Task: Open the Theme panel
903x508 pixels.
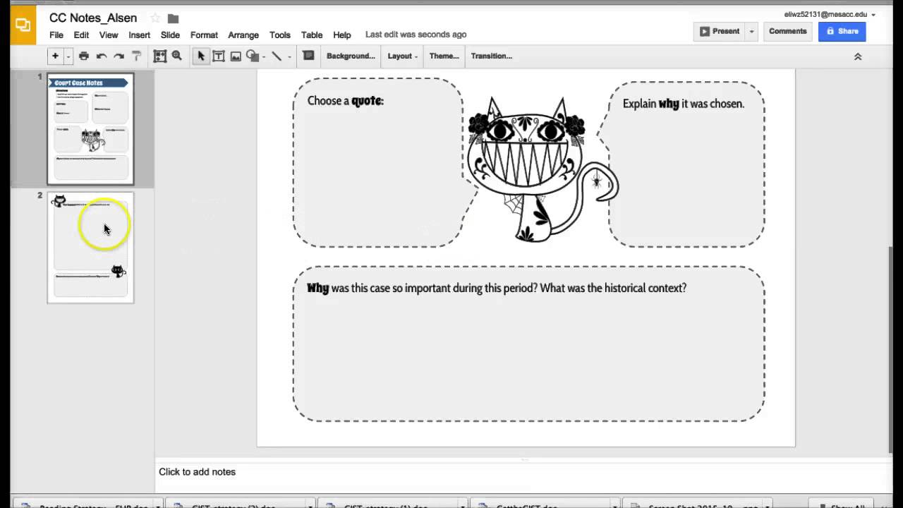Action: [x=444, y=56]
